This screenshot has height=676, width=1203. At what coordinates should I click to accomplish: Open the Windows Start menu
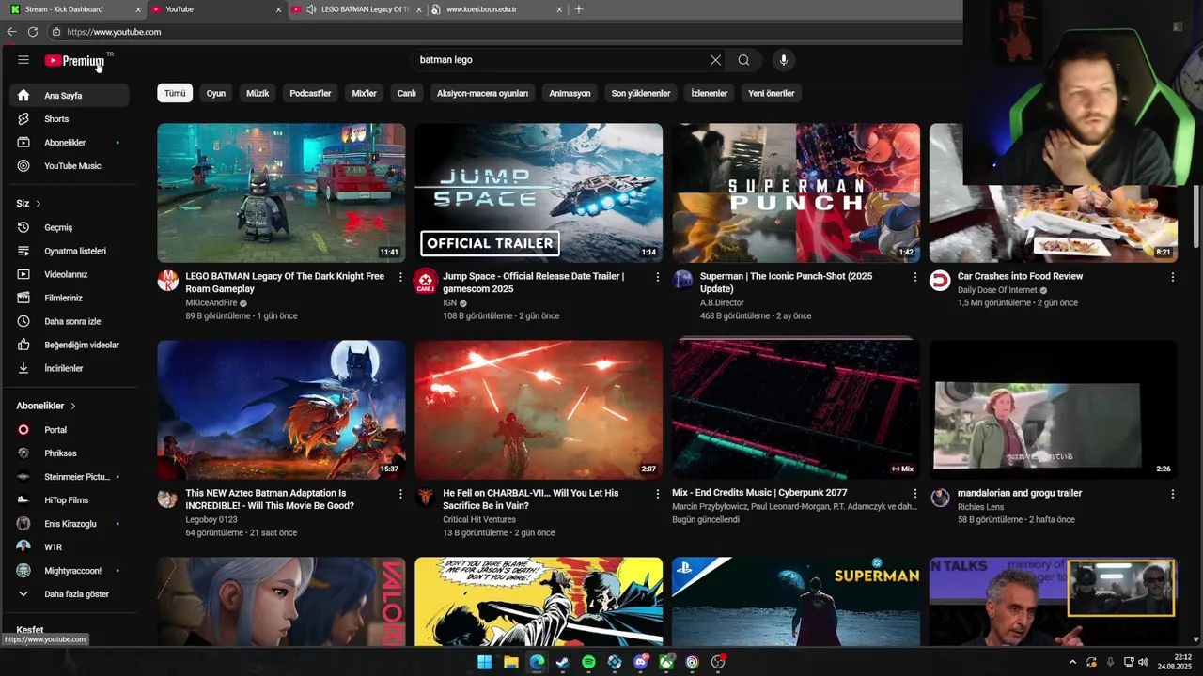pyautogui.click(x=484, y=662)
